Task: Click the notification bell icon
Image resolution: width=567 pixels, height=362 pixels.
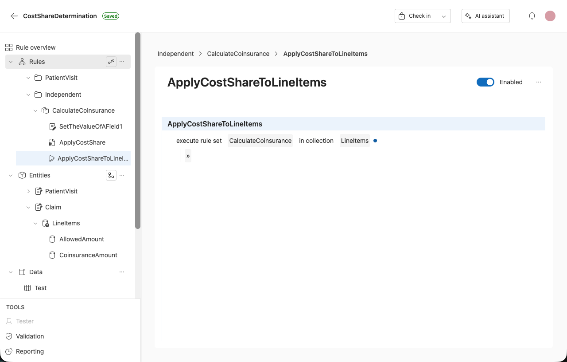Action: click(532, 16)
